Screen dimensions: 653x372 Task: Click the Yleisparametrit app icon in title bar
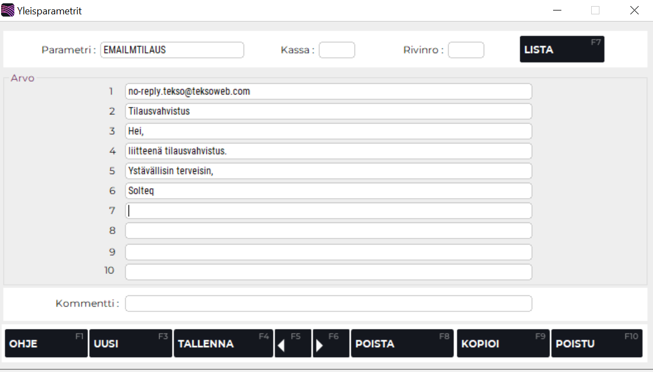tap(8, 10)
